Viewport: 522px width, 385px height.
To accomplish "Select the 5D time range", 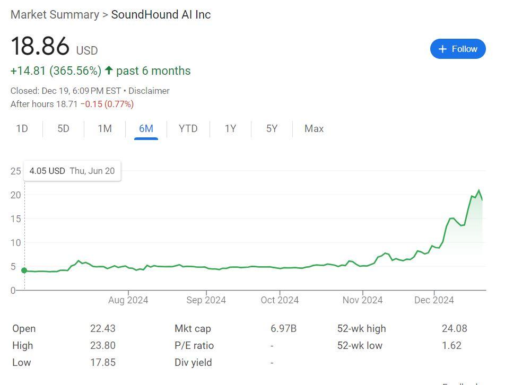I will coord(63,129).
